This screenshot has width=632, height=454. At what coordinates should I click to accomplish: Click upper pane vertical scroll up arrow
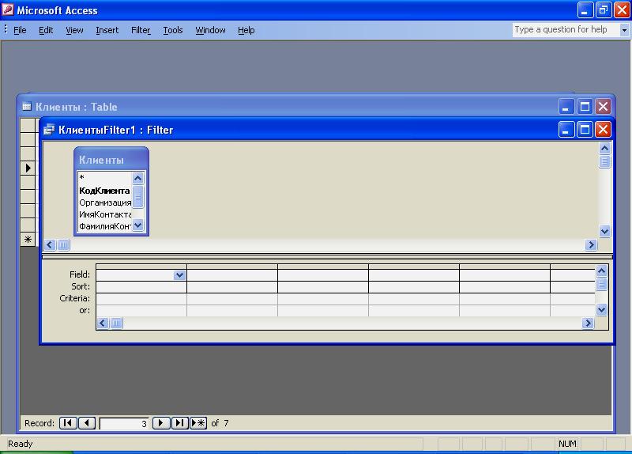tap(604, 149)
